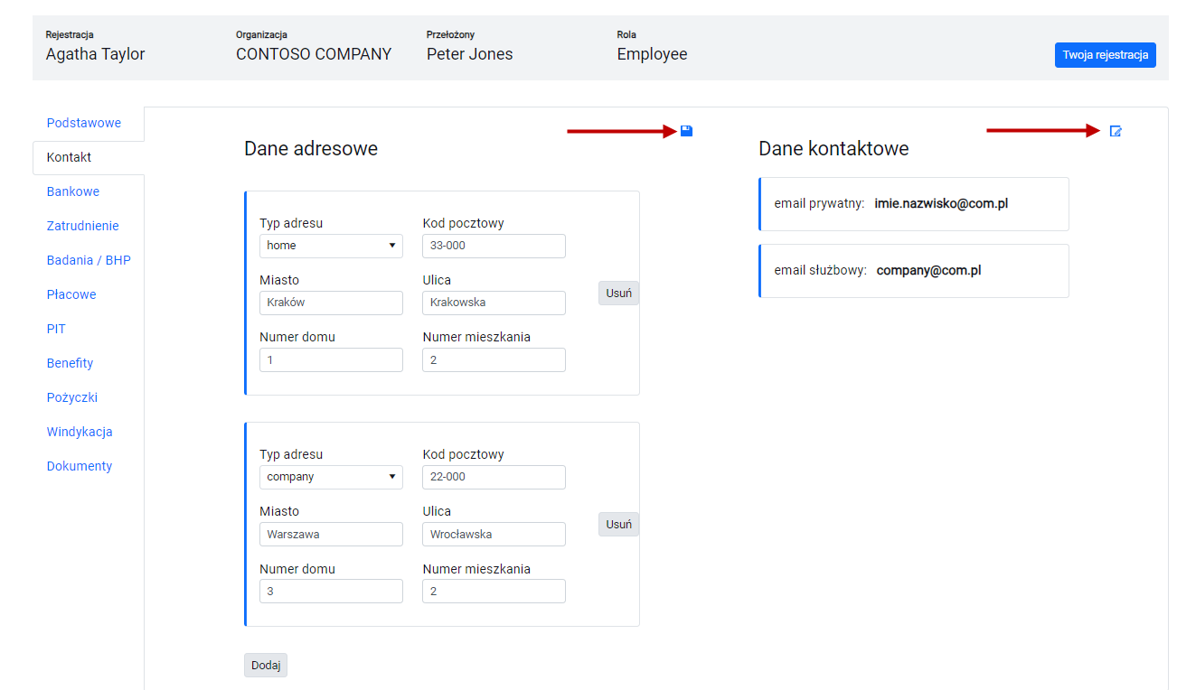Open the Bankowe tab
Screen dimensions: 1177x690
coord(73,191)
